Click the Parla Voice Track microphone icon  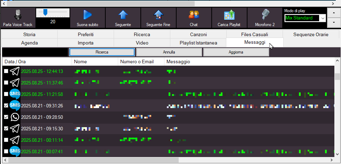tap(17, 15)
